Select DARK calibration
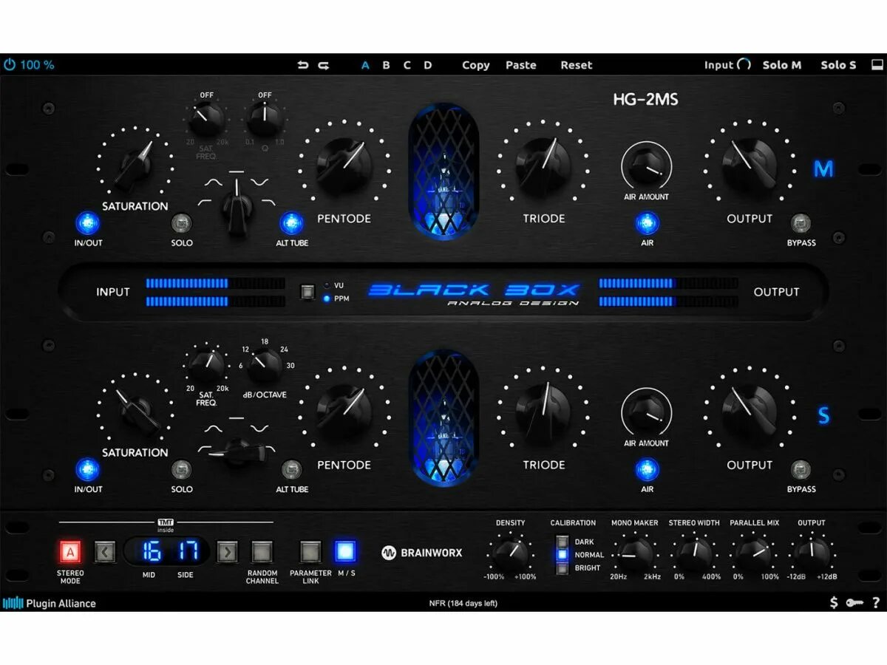Image resolution: width=887 pixels, height=665 pixels. click(563, 542)
